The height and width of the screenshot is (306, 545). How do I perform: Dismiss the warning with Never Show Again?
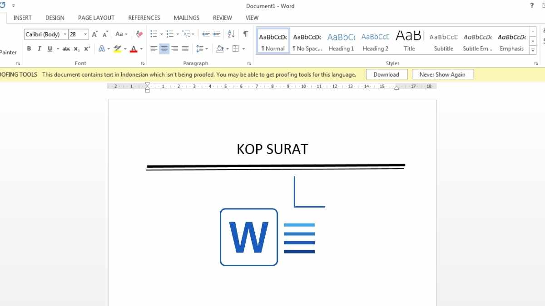click(x=443, y=74)
